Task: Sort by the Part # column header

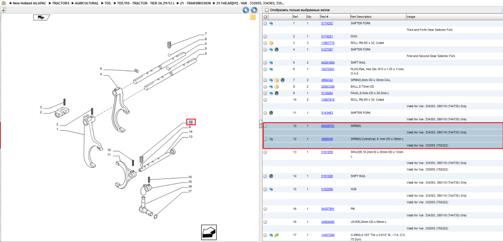Action: (334, 17)
